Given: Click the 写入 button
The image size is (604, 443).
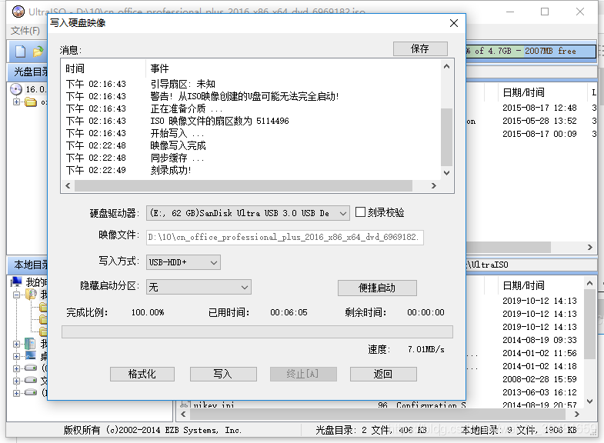Looking at the screenshot, I should (223, 374).
